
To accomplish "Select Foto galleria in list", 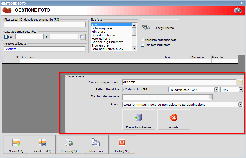I will click(111, 39).
